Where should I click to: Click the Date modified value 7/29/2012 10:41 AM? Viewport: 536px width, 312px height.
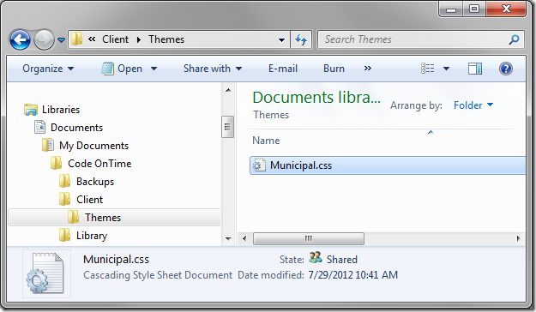coord(353,275)
